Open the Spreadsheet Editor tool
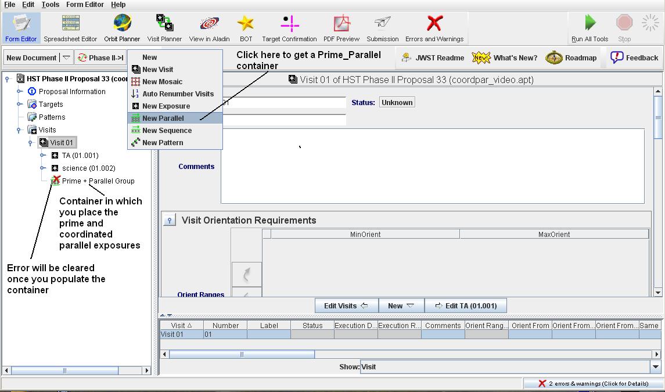The width and height of the screenshot is (665, 392). point(70,28)
